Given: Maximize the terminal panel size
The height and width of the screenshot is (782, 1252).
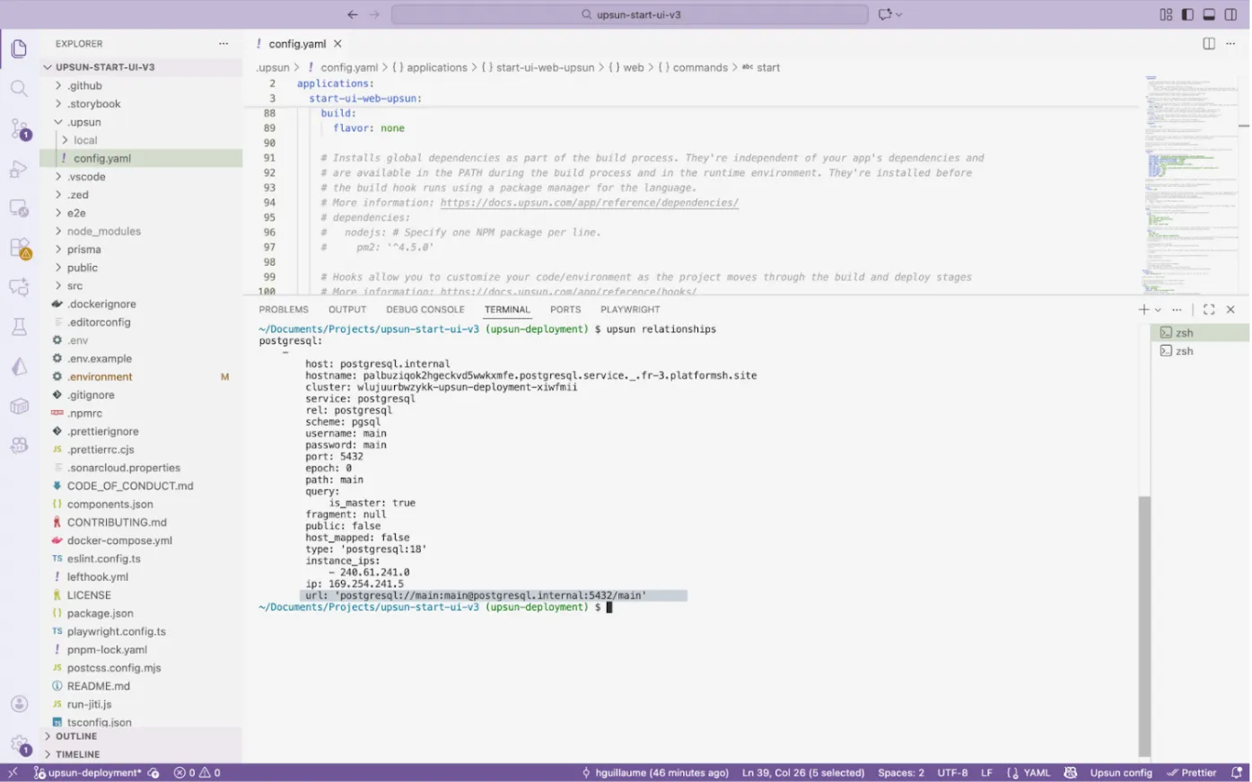Looking at the screenshot, I should click(1209, 310).
